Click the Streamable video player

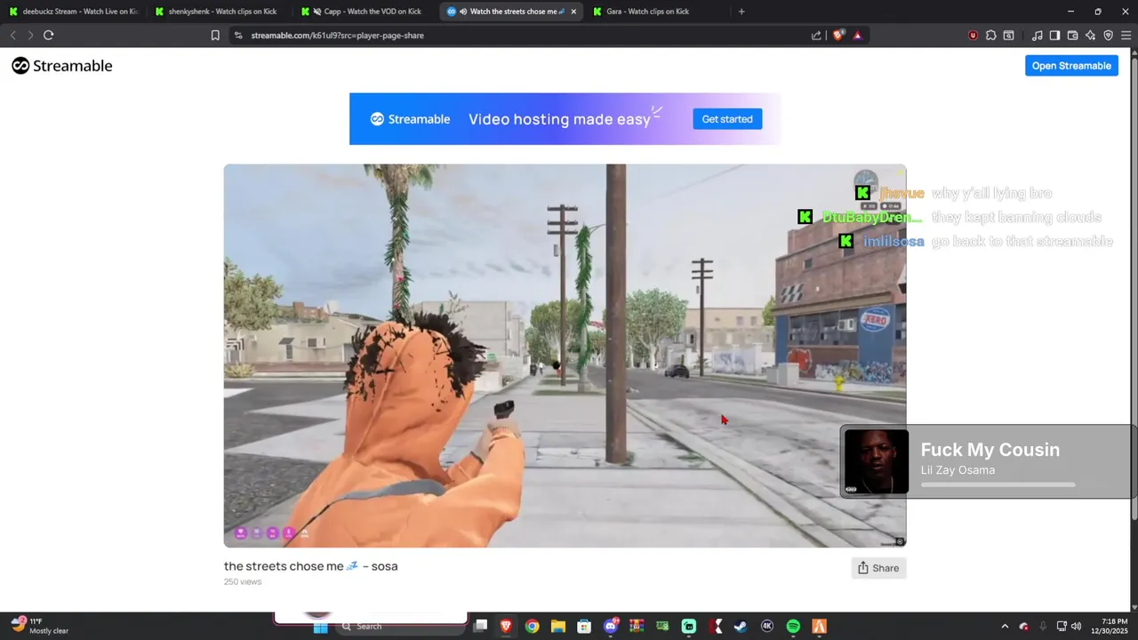pos(565,356)
